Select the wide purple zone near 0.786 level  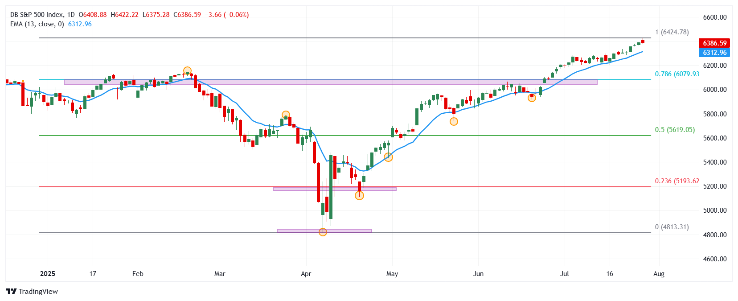(x=331, y=82)
